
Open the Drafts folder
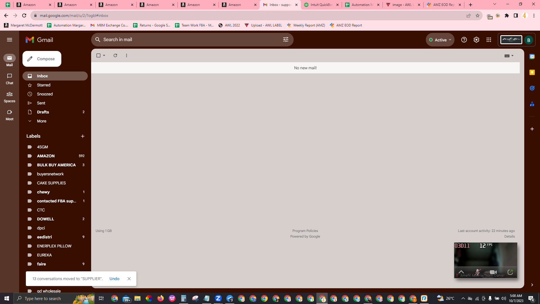[55, 112]
